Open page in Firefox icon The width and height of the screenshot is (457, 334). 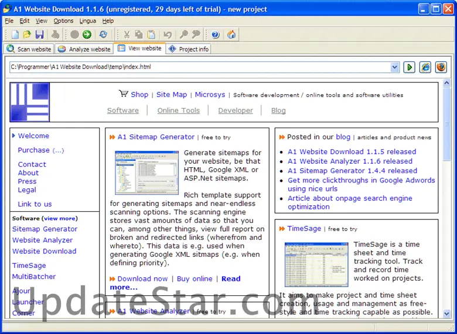[441, 67]
